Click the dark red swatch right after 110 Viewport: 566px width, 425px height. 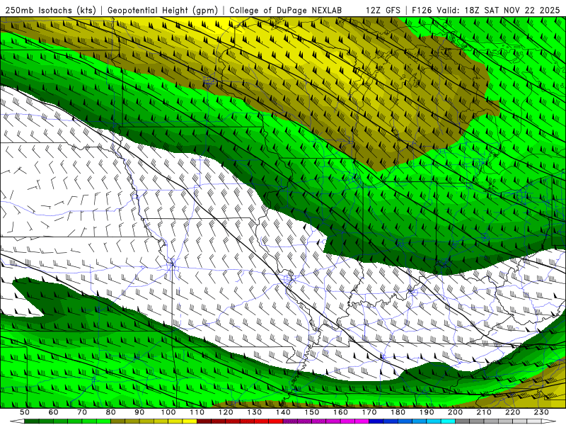click(204, 421)
